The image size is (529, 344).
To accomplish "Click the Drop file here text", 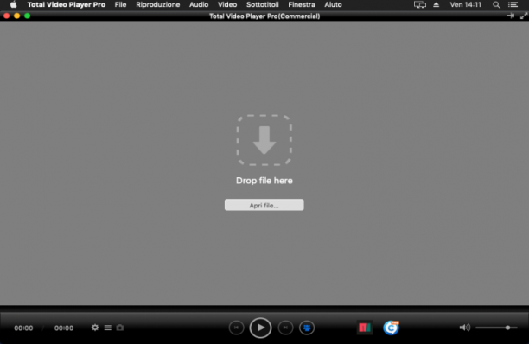I will (264, 181).
